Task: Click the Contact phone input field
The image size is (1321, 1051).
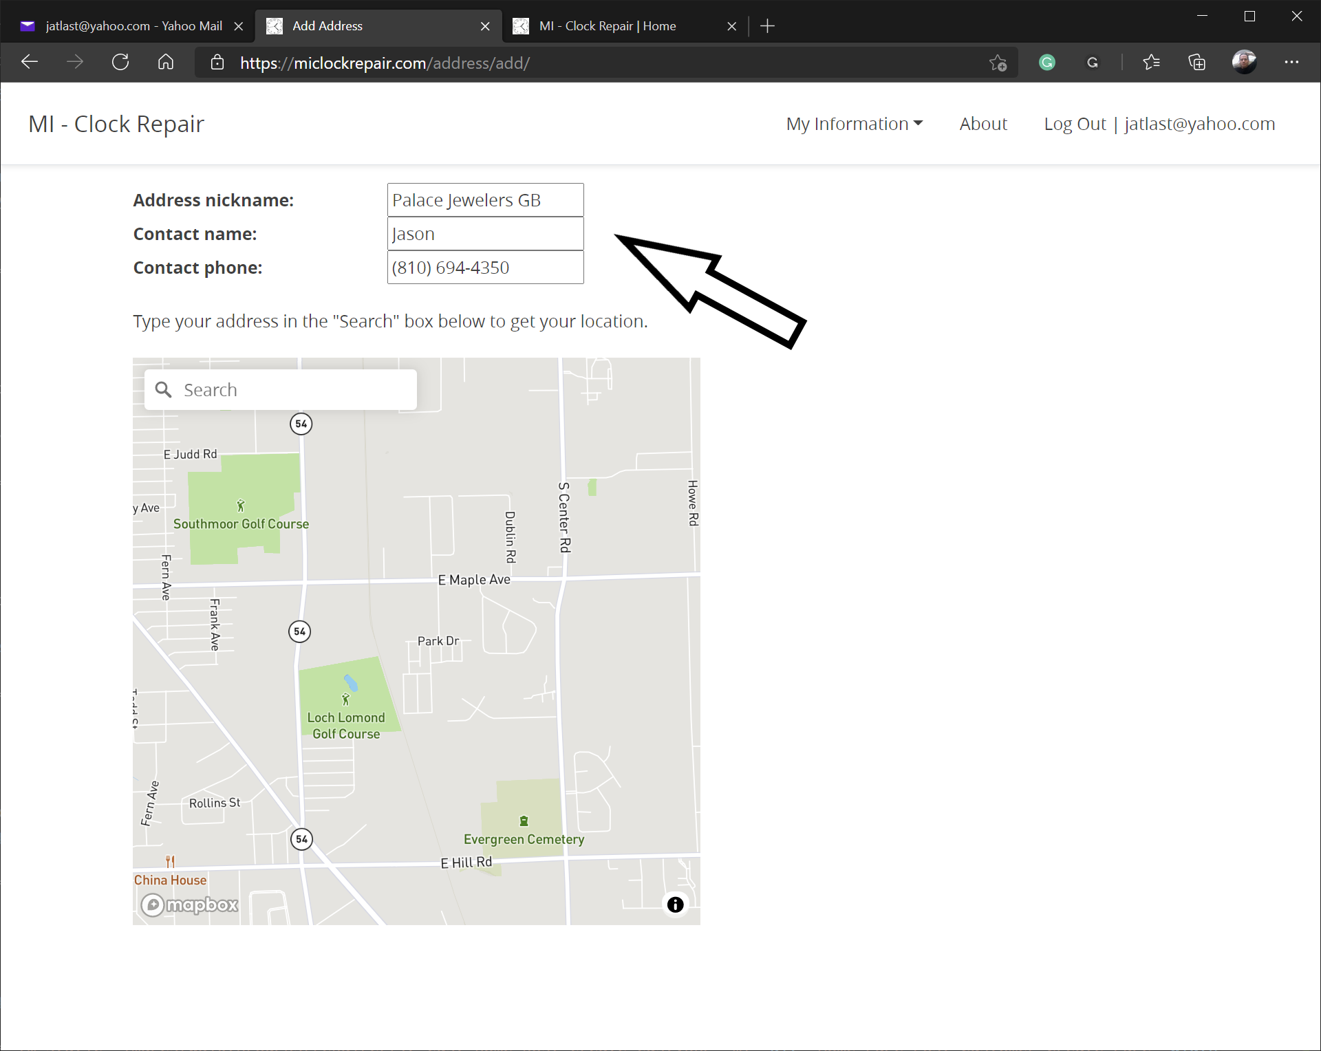Action: click(484, 267)
